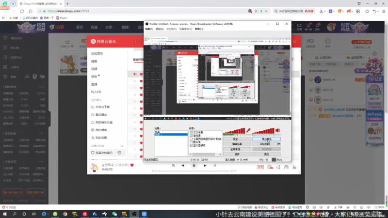Open the 分类 dropdown in the Douyu navigation

[109, 27]
